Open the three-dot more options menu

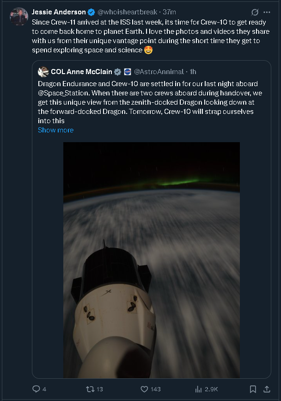[x=267, y=12]
